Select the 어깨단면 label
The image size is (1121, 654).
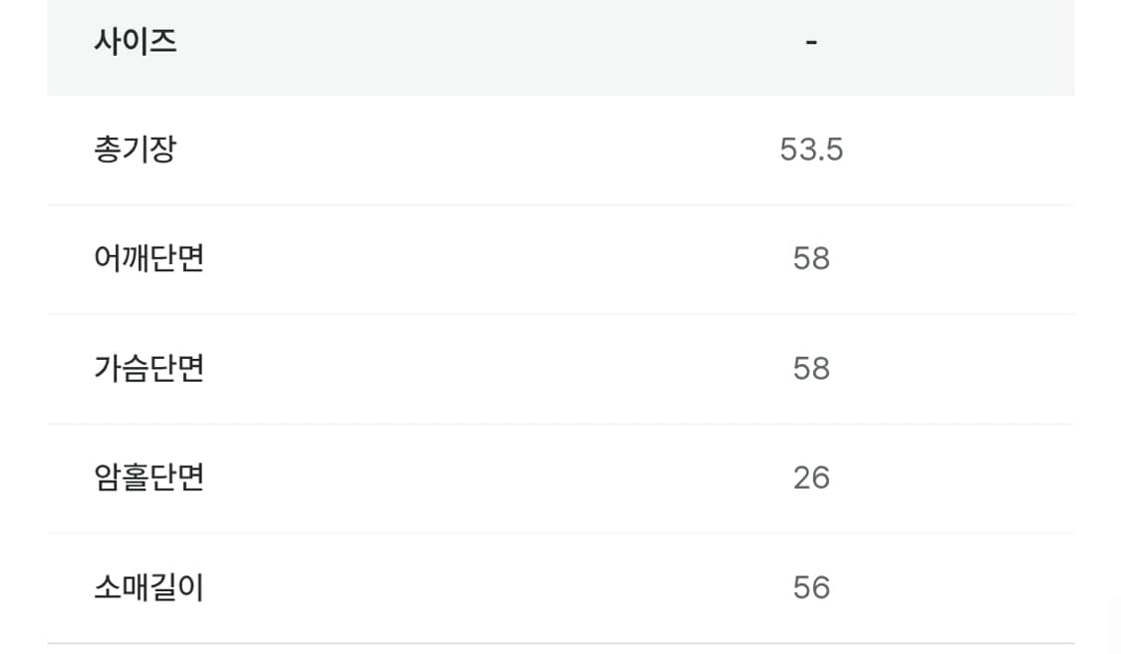tap(149, 259)
